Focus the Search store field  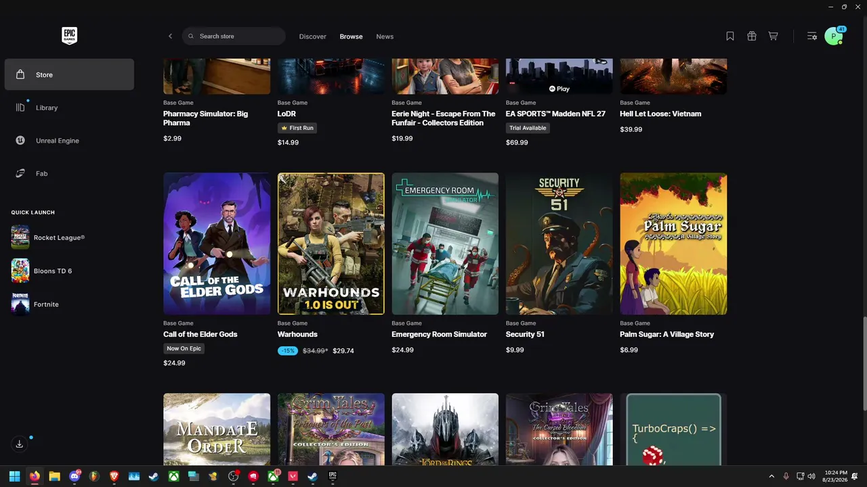coord(234,36)
